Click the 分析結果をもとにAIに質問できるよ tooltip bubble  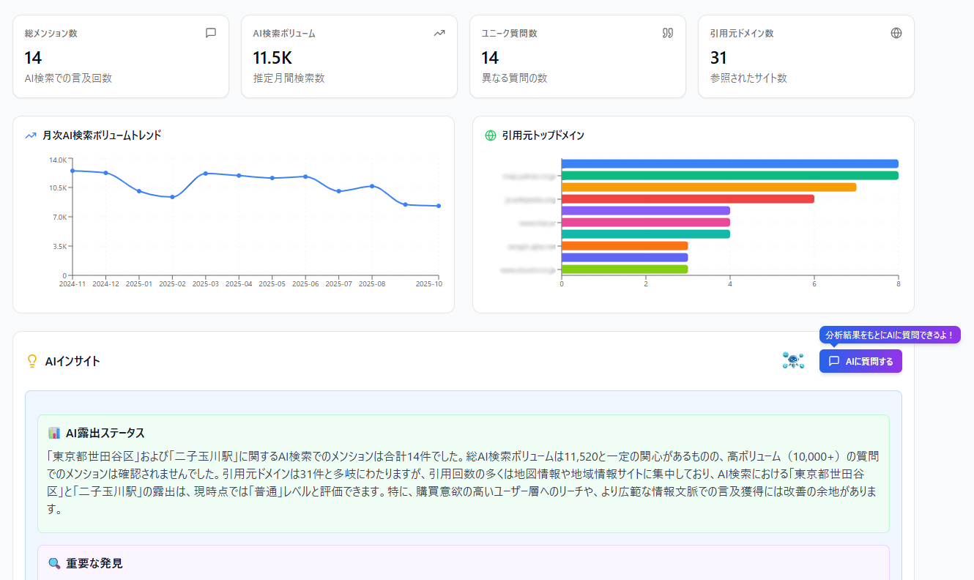[x=889, y=335]
